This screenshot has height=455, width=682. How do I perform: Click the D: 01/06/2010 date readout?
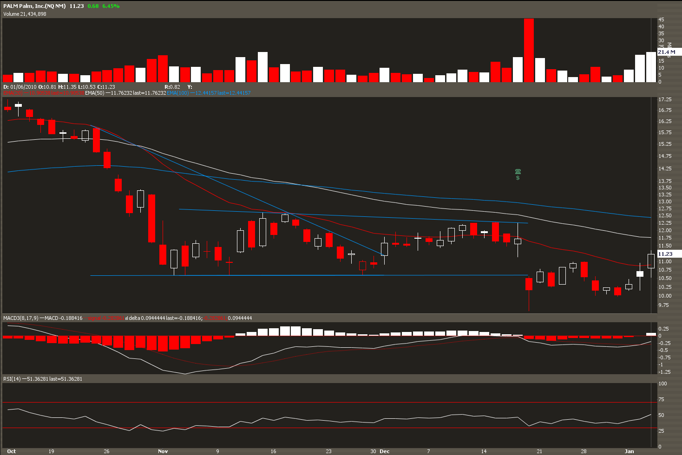coord(20,87)
